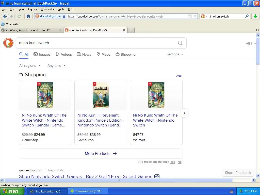Expand the Any time filter dropdown
The height and width of the screenshot is (195, 260).
point(57,66)
